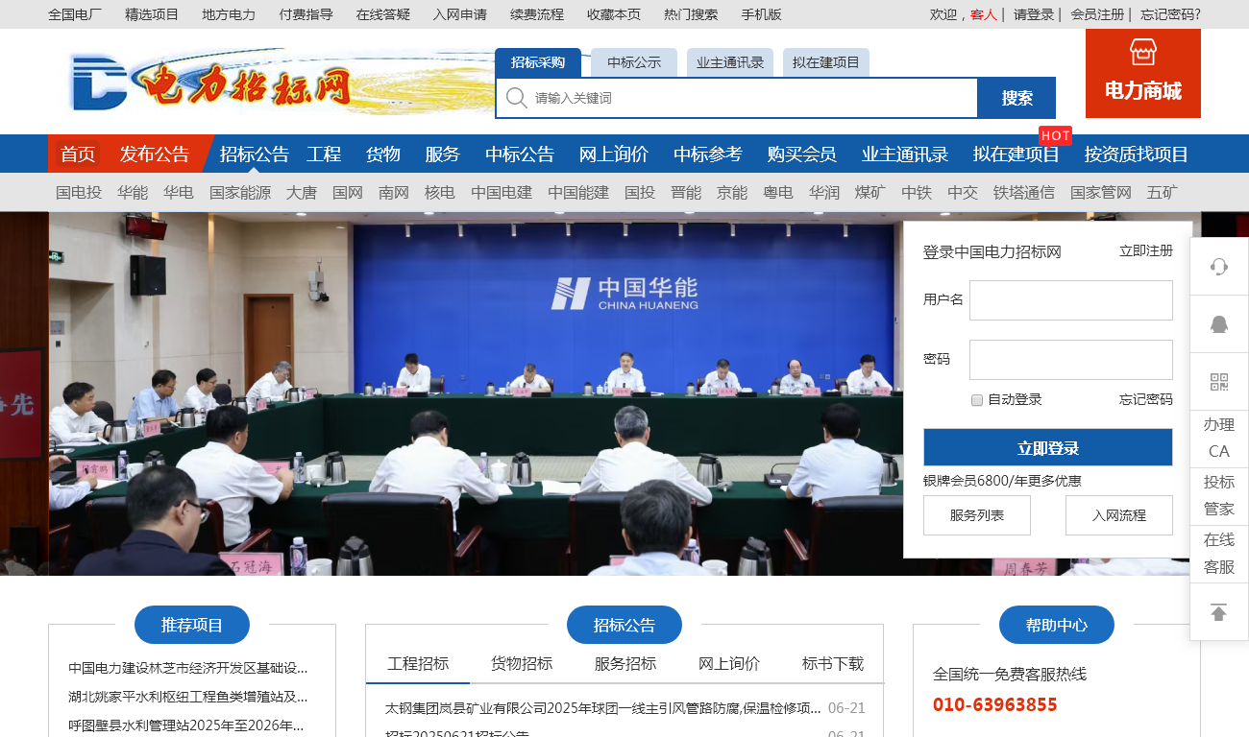
Task: Click the 会员注册 link in top bar
Action: (1097, 14)
